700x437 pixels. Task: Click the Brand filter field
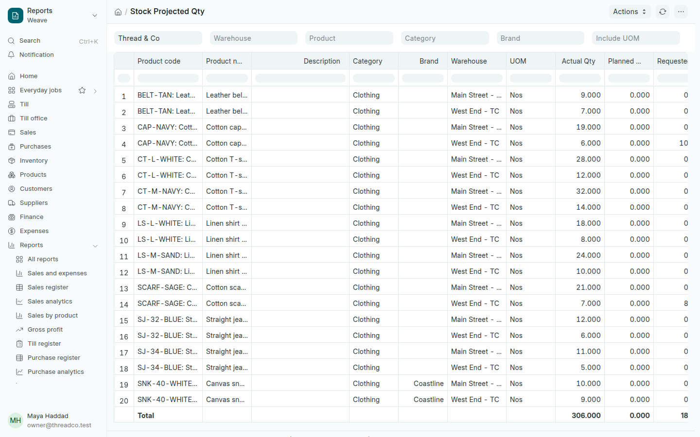click(541, 38)
